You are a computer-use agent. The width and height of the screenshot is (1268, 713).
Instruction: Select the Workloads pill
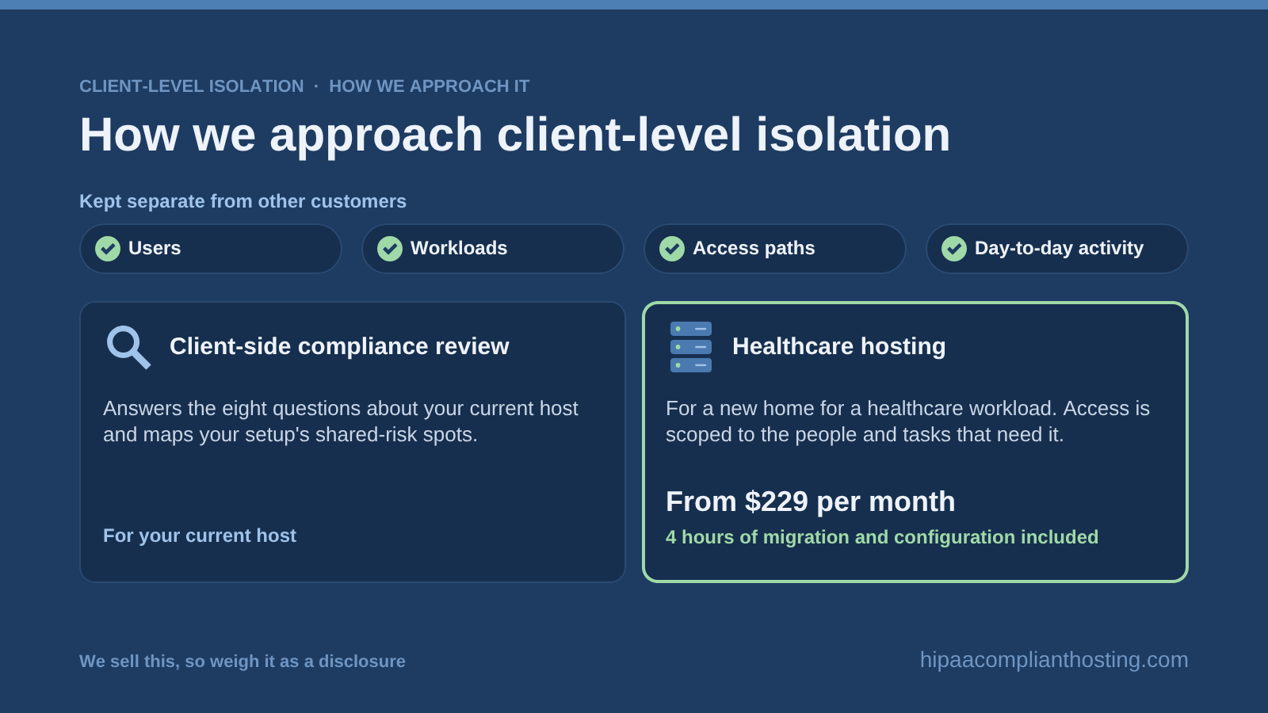(x=493, y=249)
